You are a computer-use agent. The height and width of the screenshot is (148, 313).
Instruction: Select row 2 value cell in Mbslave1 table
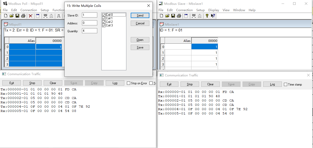tap(204, 58)
